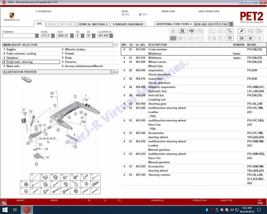Open the Chemical Materials tab
Viewport: 267px width, 214px height.
tap(93, 24)
